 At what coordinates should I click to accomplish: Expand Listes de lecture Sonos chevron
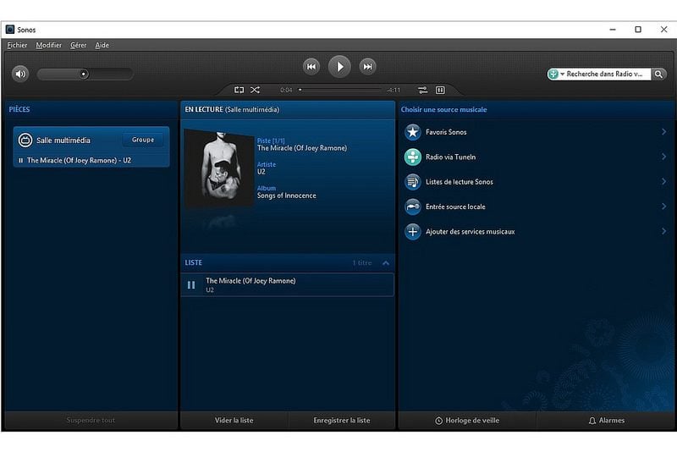(x=663, y=181)
